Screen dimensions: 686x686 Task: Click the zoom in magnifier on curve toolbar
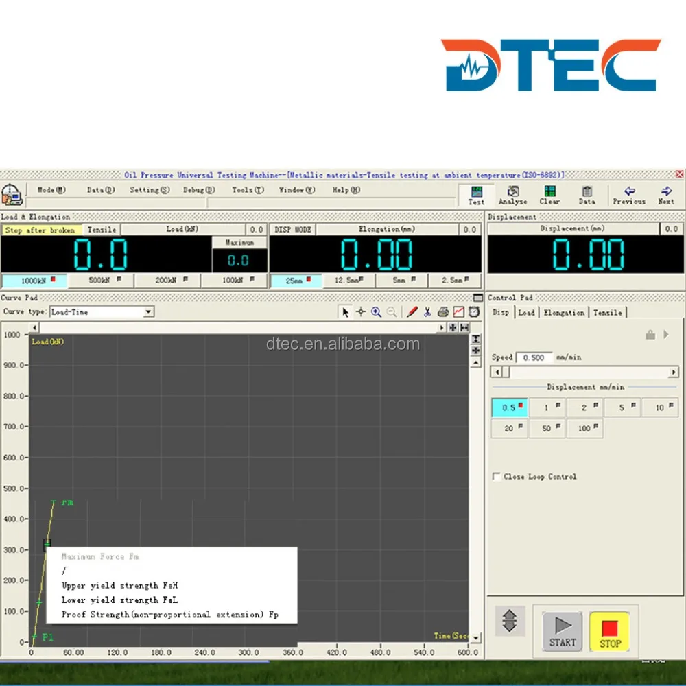click(376, 311)
